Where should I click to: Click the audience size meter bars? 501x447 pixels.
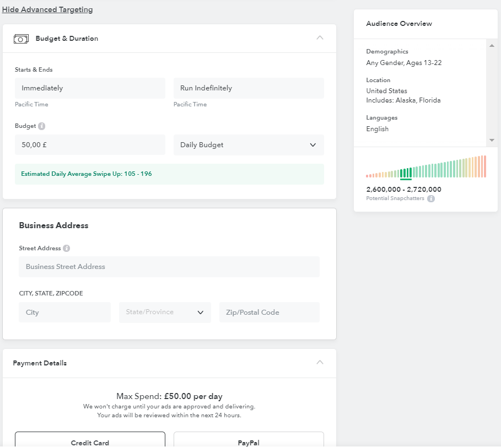(425, 168)
